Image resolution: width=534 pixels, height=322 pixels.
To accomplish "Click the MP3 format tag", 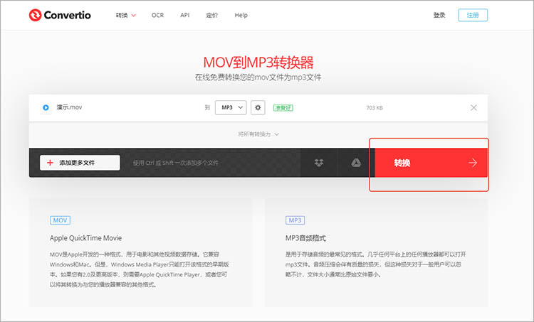I will pyautogui.click(x=295, y=220).
